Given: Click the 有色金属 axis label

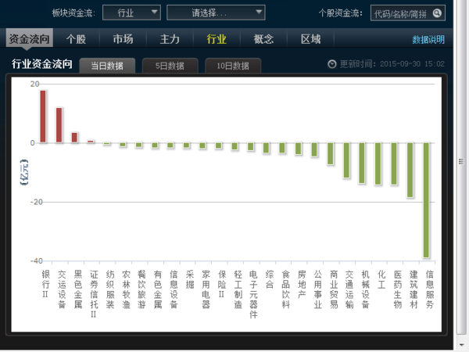Looking at the screenshot, I should [x=158, y=289].
